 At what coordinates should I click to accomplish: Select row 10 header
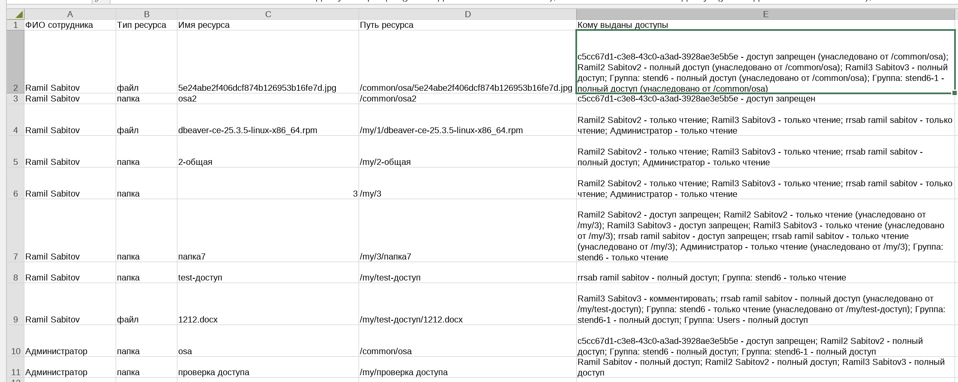pos(15,341)
